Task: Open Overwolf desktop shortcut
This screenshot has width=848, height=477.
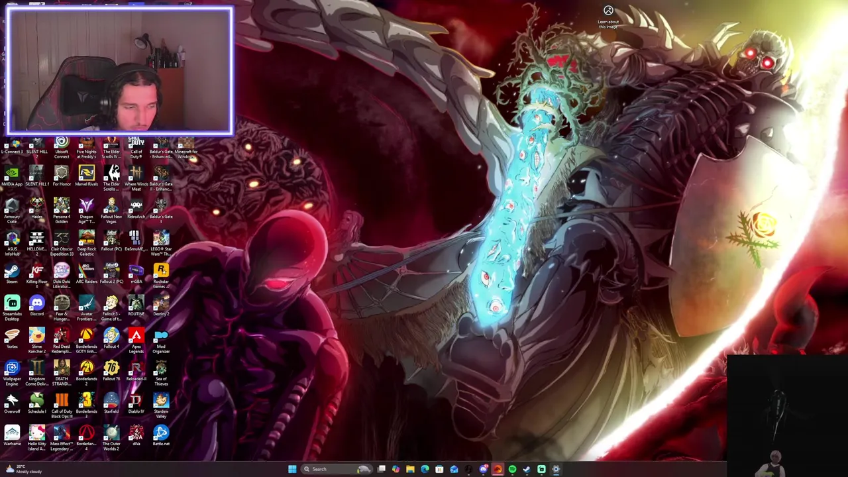Action: tap(12, 403)
